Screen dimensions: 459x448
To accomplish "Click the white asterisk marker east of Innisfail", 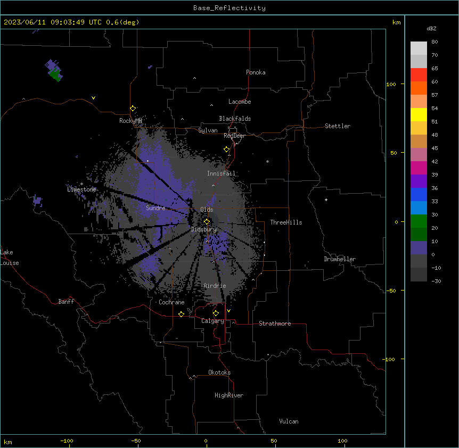I will tap(267, 161).
